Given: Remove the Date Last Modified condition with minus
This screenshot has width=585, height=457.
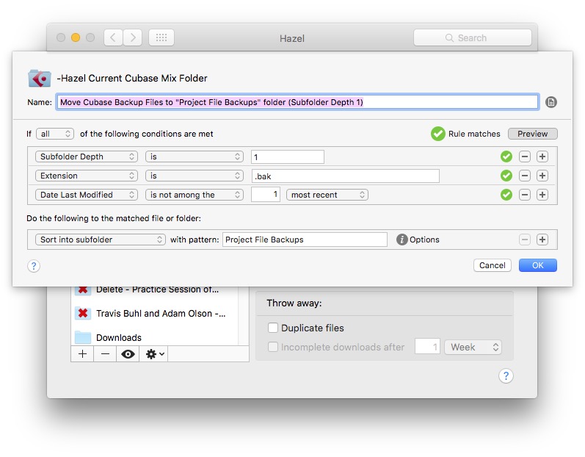Looking at the screenshot, I should tap(525, 195).
